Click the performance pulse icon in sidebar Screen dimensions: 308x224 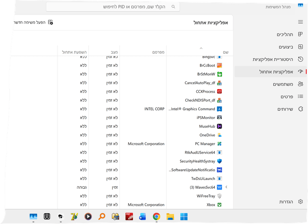coord(300,47)
